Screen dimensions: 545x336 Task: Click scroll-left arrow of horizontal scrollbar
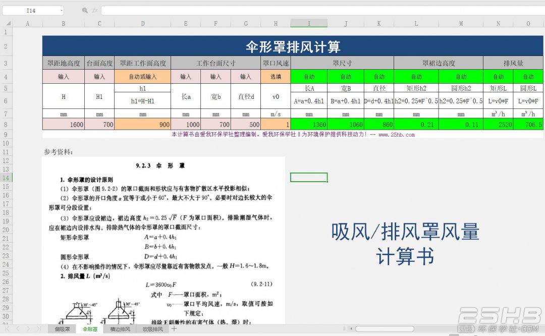tap(351, 329)
